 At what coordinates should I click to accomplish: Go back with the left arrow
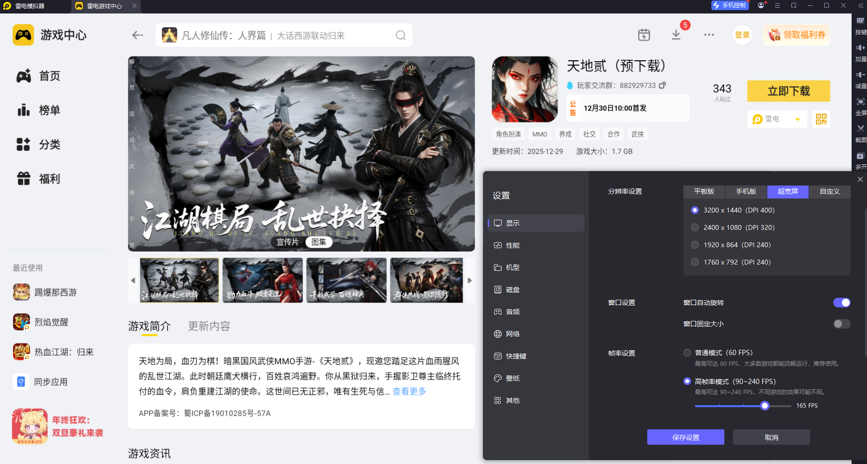click(x=138, y=35)
